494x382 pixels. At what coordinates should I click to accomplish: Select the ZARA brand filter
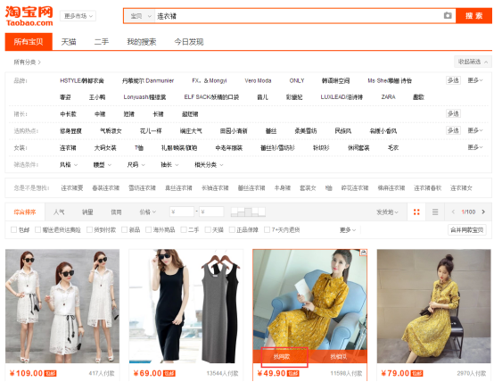pos(388,97)
